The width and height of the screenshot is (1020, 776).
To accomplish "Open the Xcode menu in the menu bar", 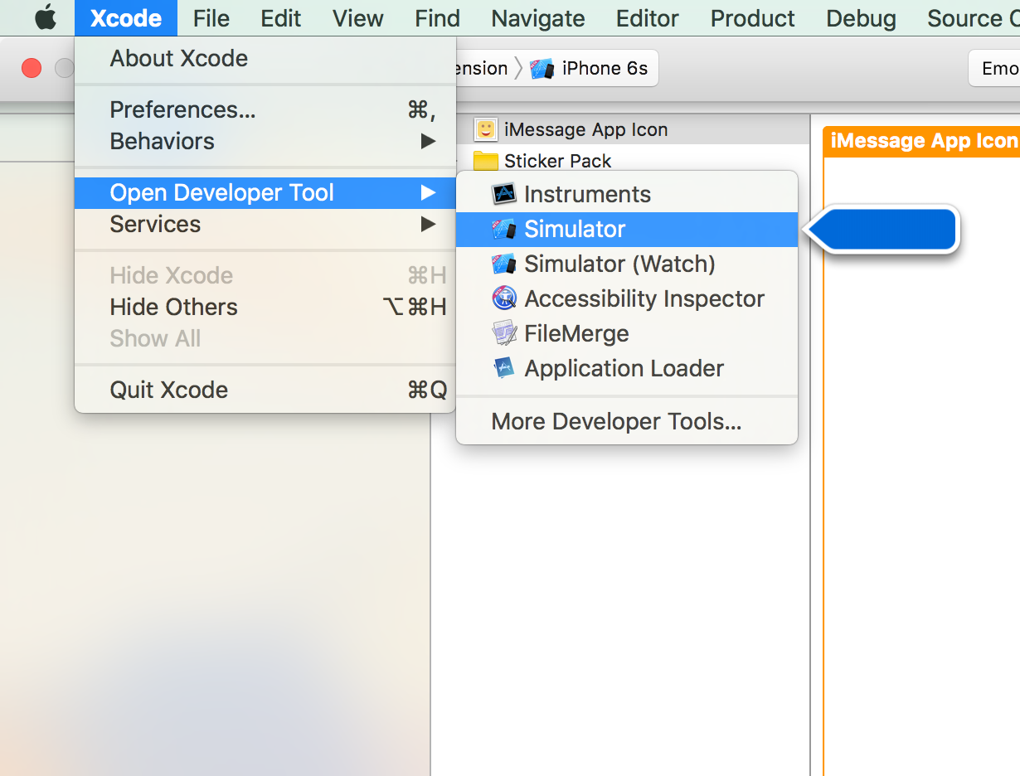I will (x=126, y=17).
